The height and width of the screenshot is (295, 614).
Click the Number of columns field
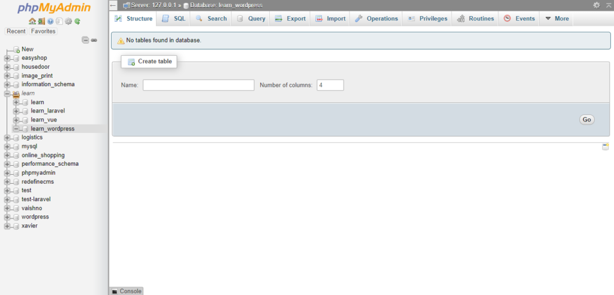(330, 85)
